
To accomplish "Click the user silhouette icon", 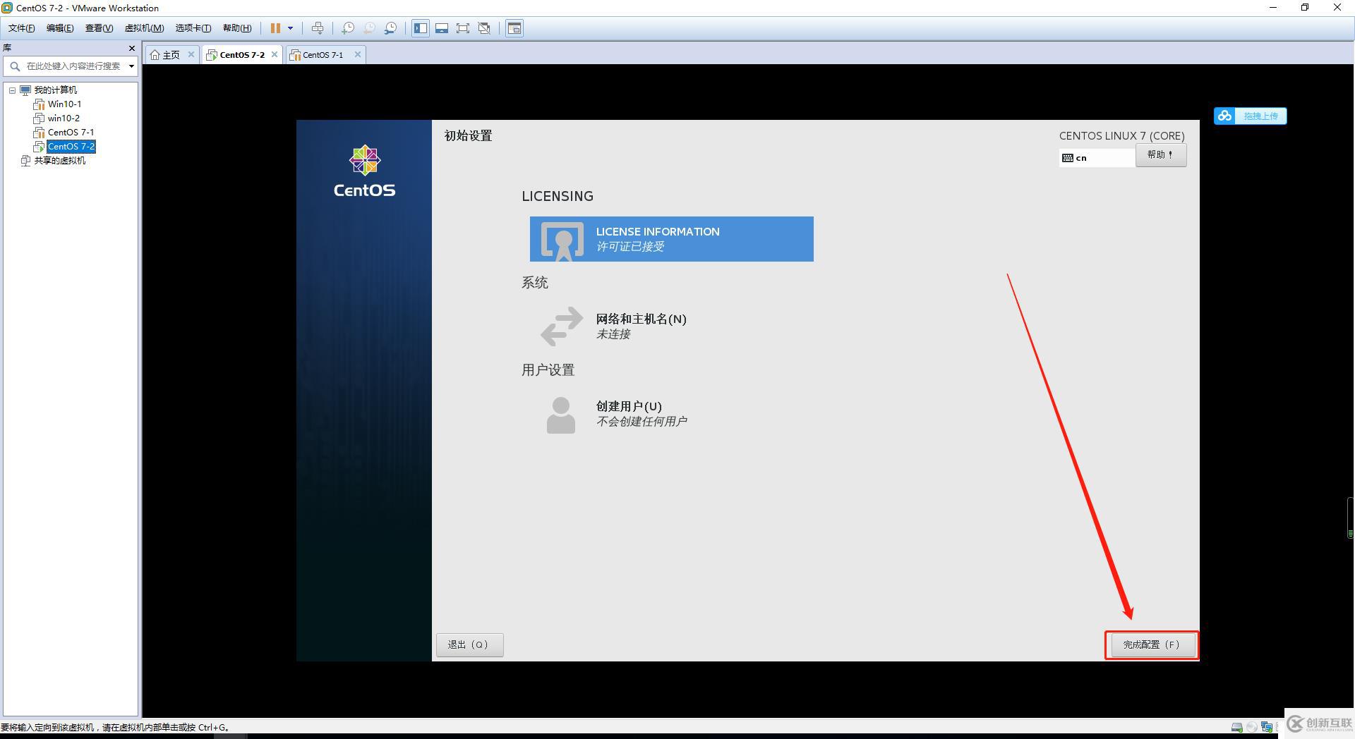I will (561, 415).
